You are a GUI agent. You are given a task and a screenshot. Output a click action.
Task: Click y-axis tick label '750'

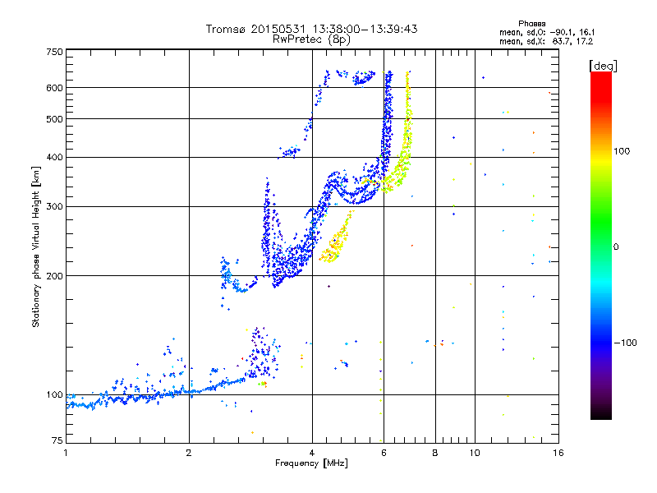(x=54, y=52)
